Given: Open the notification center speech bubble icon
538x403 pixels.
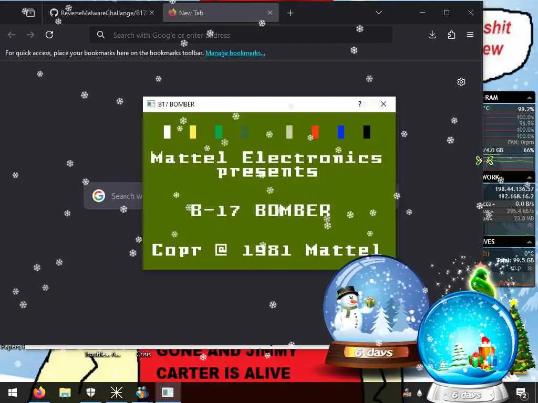Looking at the screenshot, I should point(522,393).
